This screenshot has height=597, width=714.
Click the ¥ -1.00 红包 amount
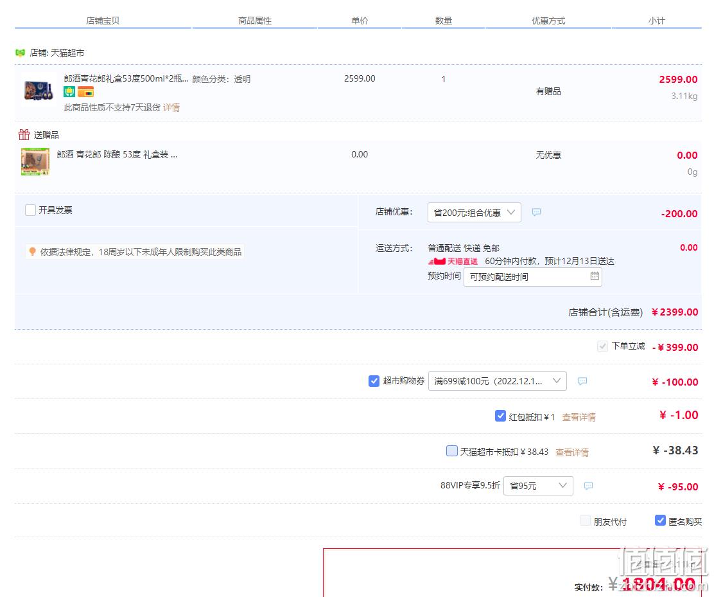tap(679, 415)
